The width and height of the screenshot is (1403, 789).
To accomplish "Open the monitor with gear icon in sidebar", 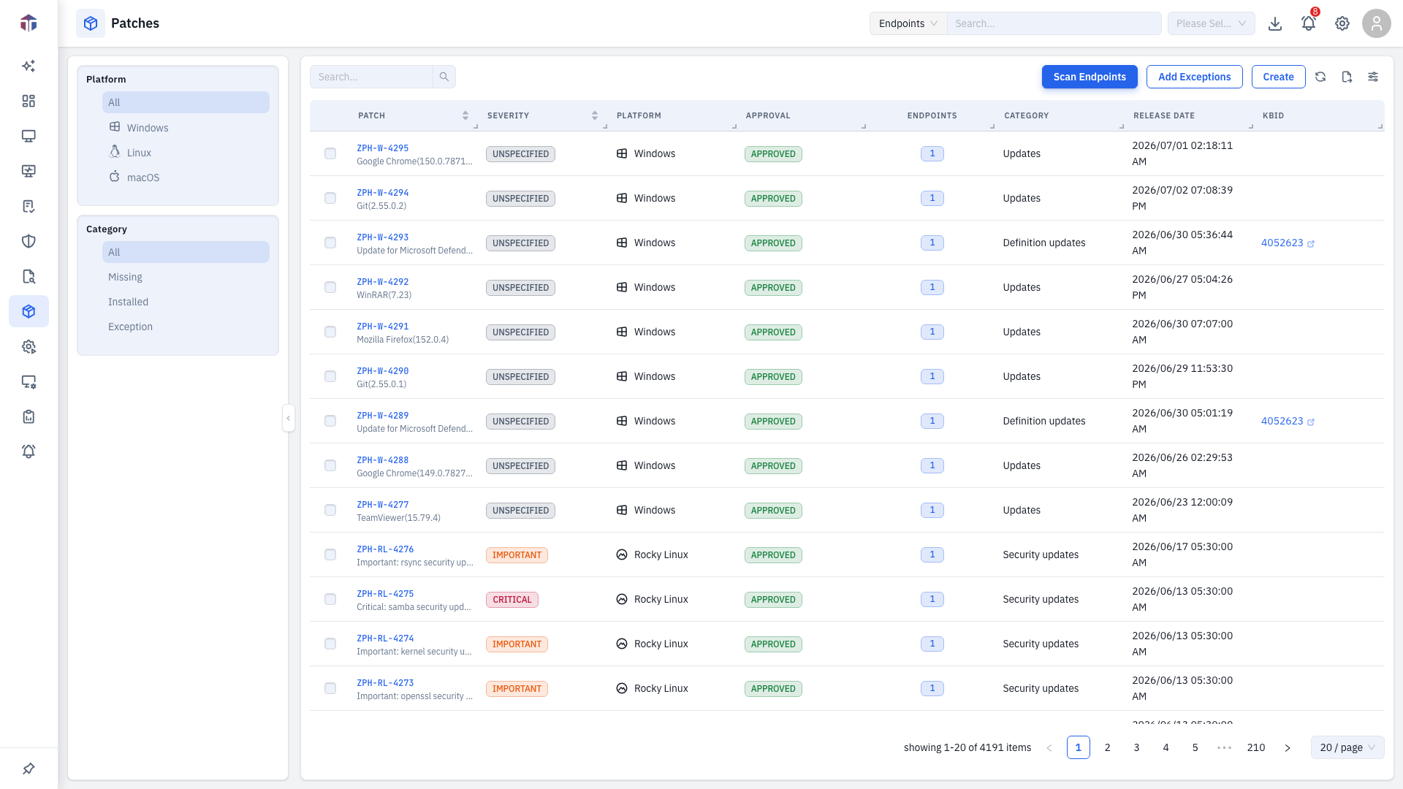I will [28, 381].
